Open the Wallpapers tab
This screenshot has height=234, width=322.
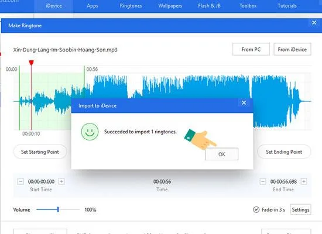(170, 6)
